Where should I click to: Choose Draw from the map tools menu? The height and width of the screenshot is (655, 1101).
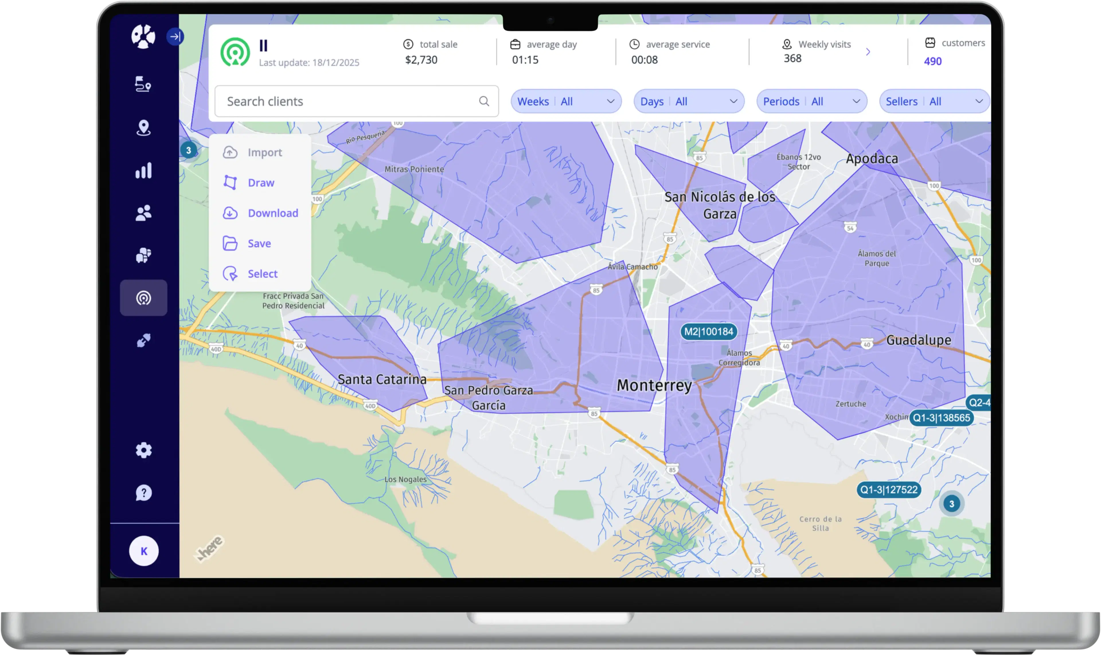(261, 182)
